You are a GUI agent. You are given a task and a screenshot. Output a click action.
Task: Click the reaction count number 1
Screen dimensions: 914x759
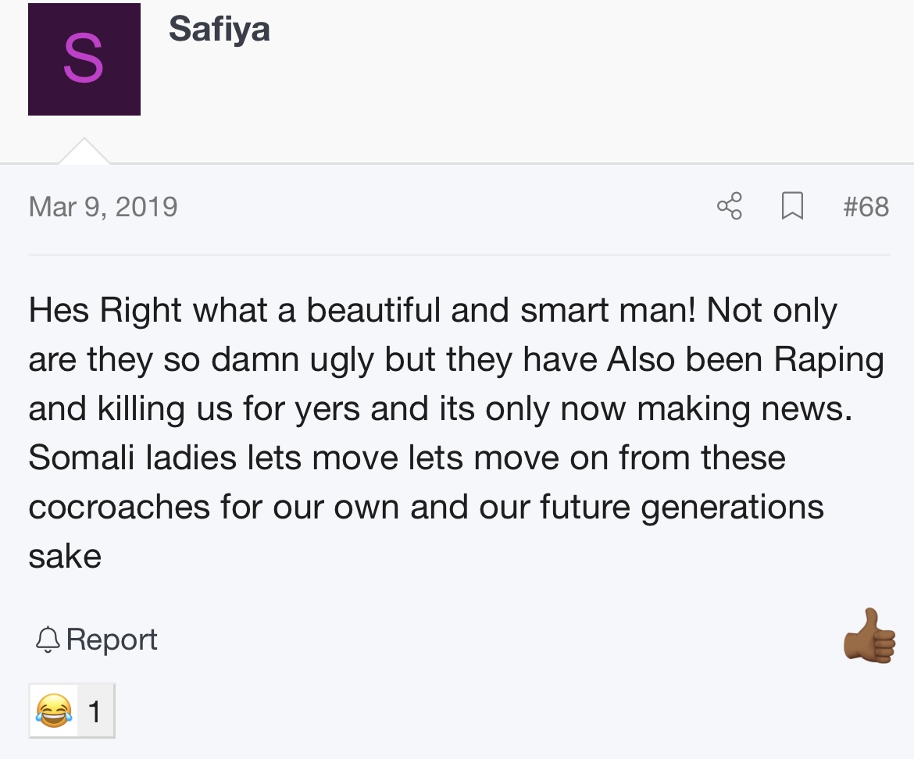(95, 711)
